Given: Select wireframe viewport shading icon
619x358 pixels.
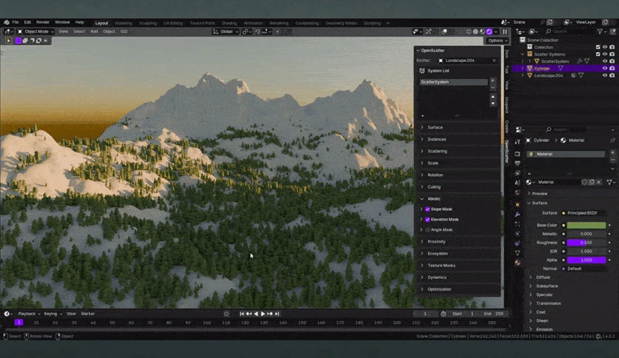Looking at the screenshot, I should click(x=469, y=32).
